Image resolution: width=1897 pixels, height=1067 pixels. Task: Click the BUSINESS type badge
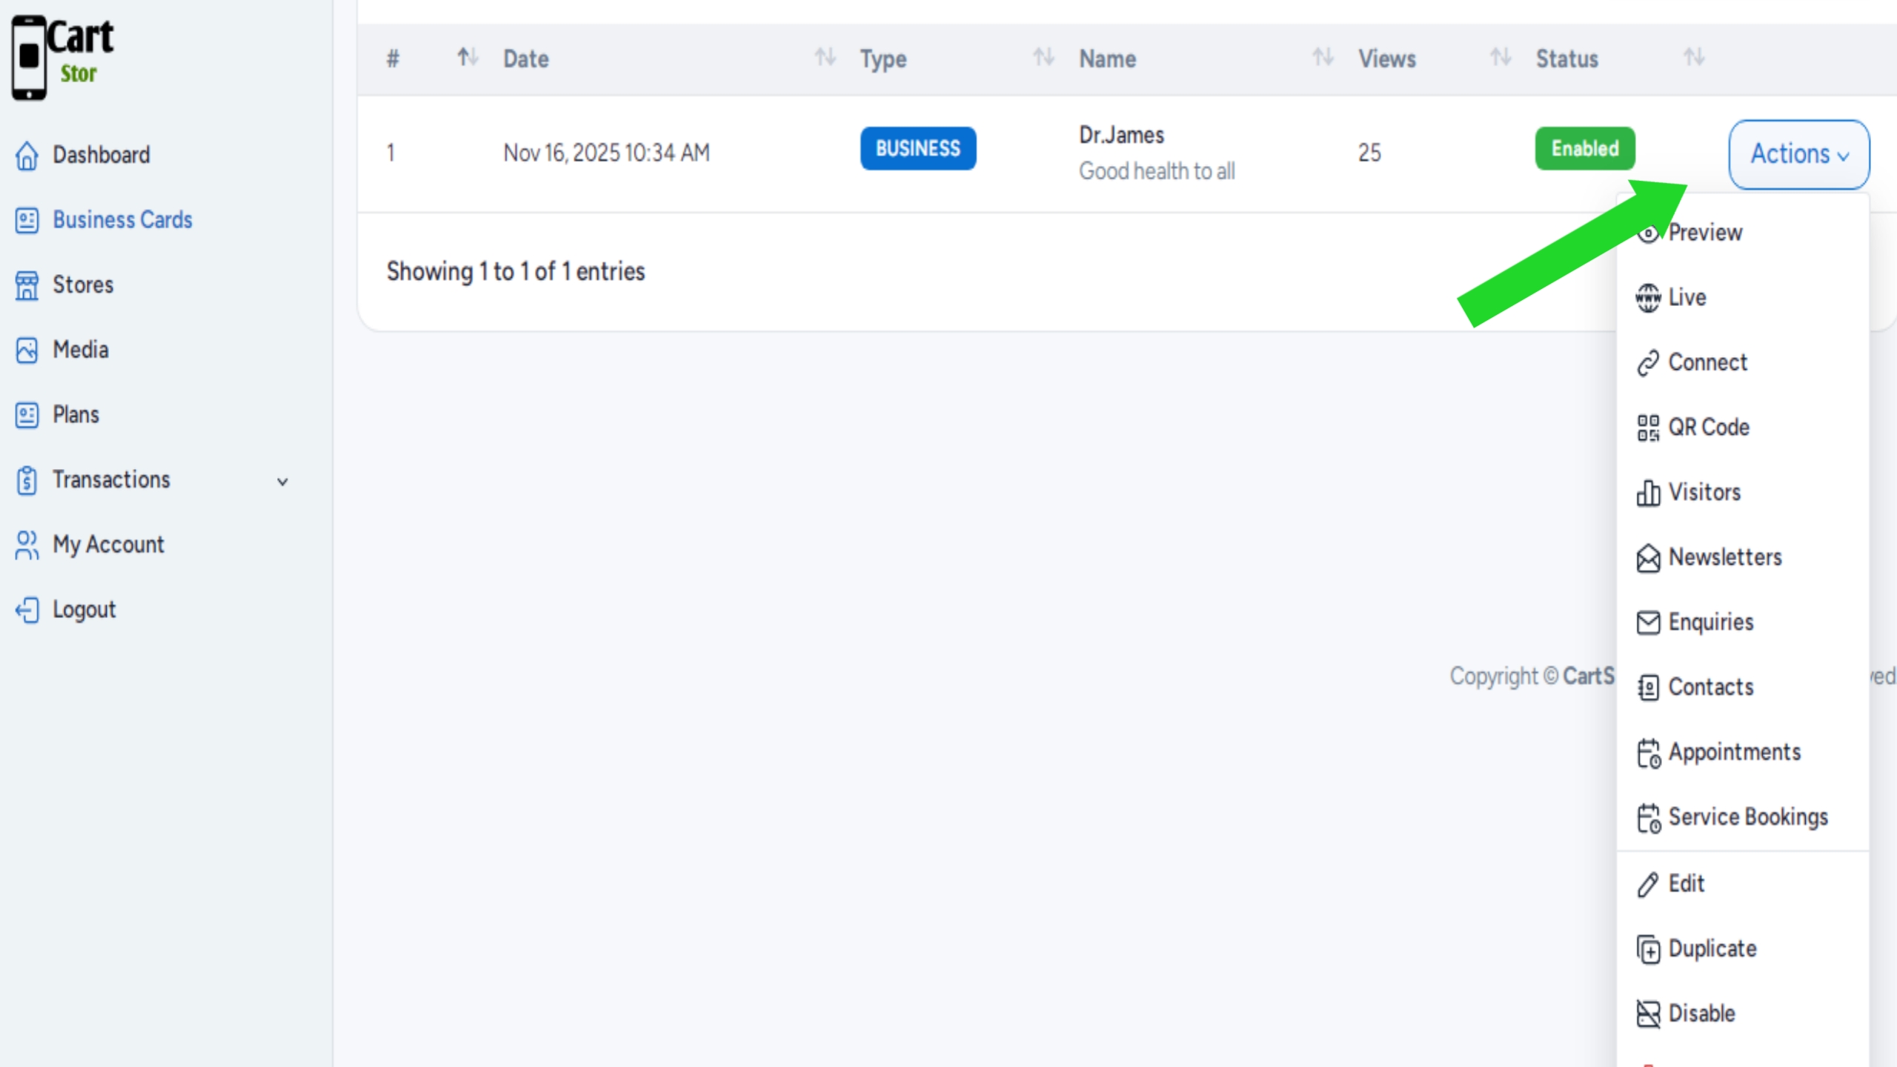pos(917,149)
